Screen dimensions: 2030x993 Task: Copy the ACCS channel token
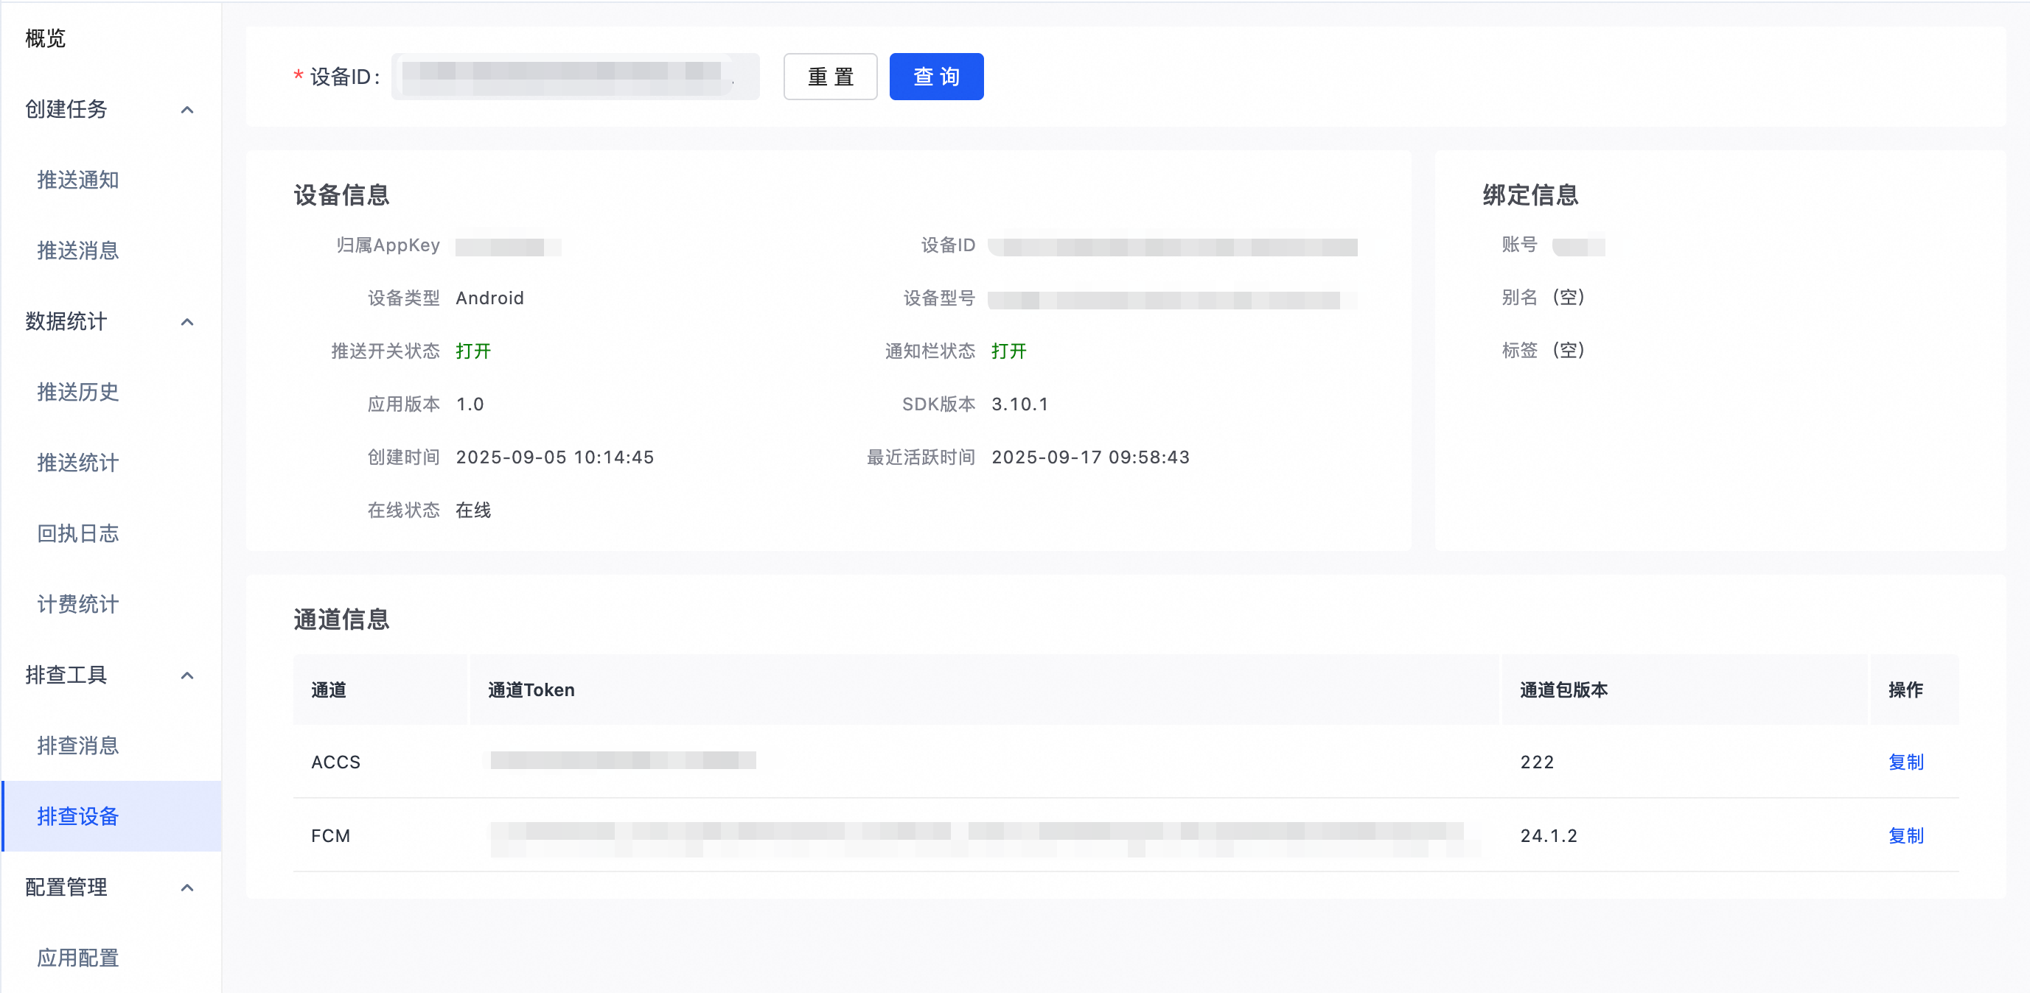1905,762
